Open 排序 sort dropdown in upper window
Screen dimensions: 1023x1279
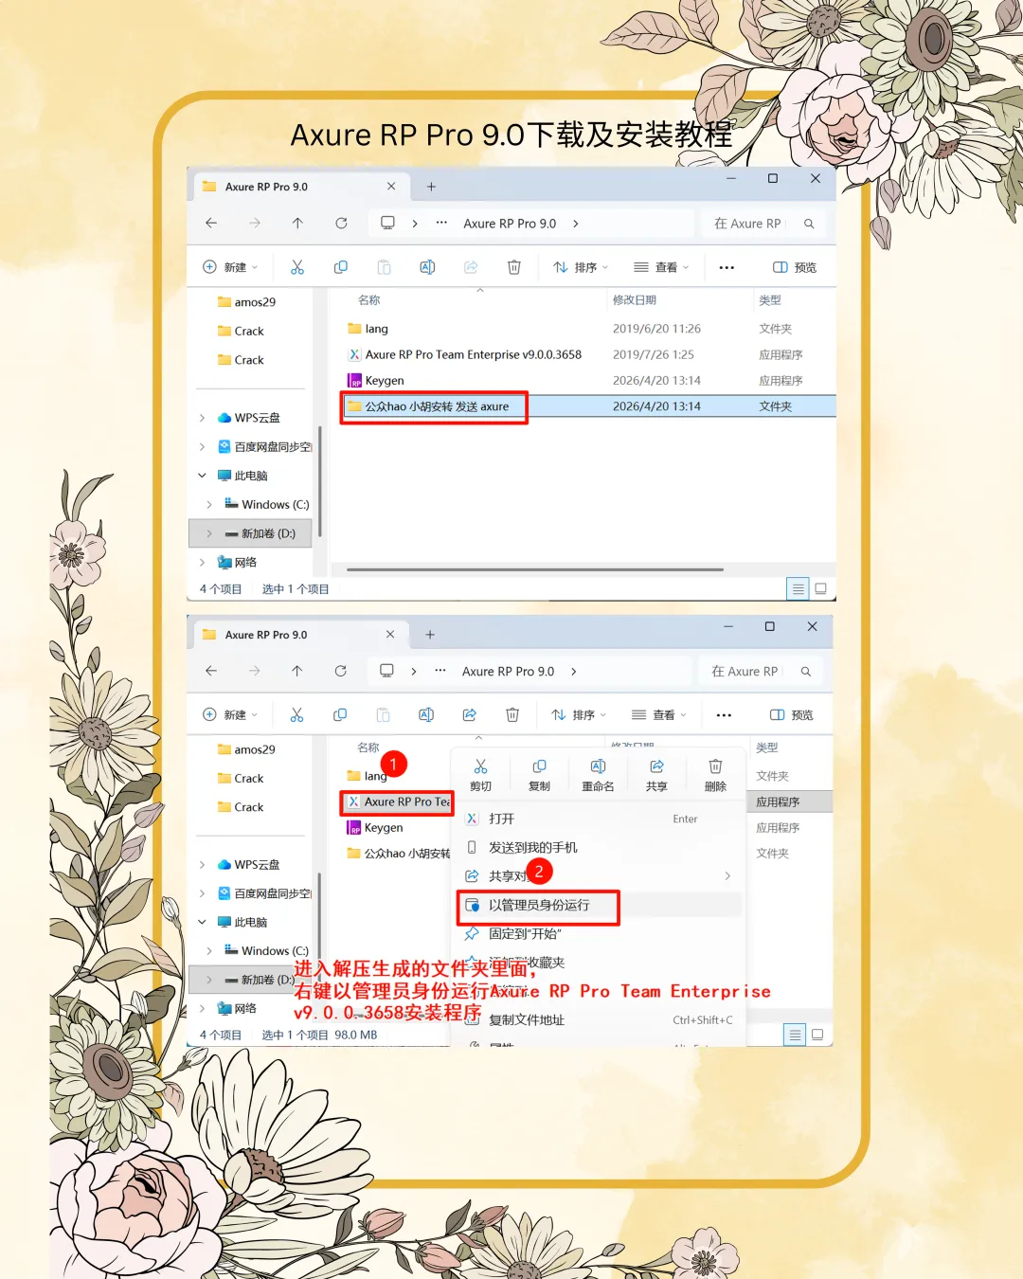(581, 267)
